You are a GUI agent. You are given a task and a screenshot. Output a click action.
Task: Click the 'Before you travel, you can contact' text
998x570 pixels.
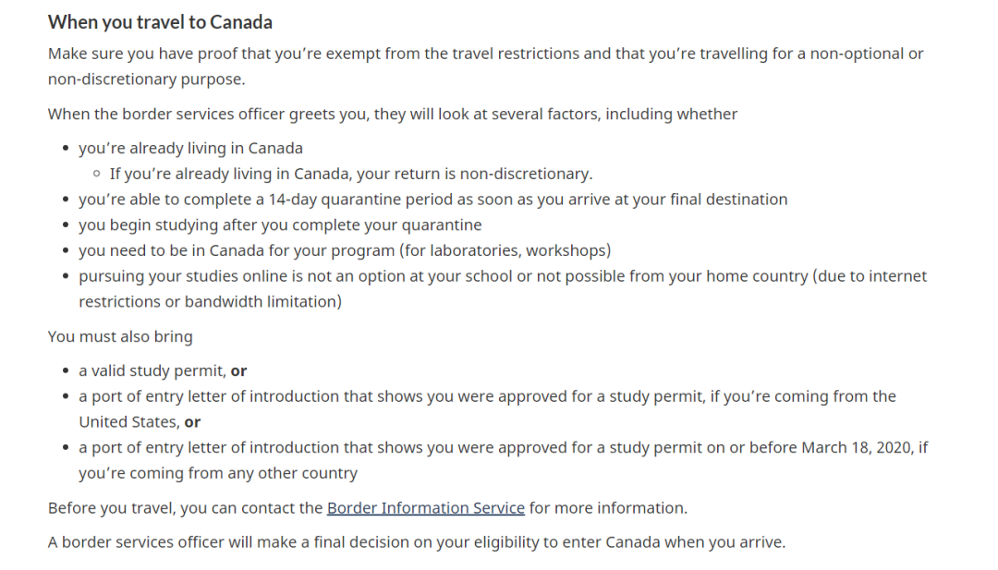(x=185, y=508)
